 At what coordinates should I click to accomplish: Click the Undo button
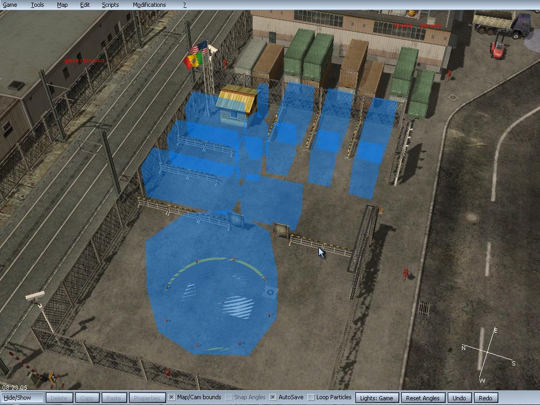[459, 398]
